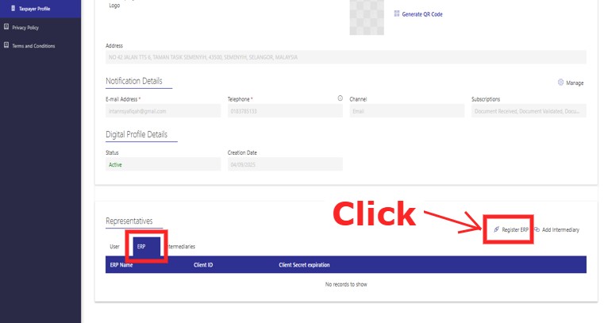The image size is (608, 323).
Task: Click the Generate QR Code icon
Action: [397, 14]
